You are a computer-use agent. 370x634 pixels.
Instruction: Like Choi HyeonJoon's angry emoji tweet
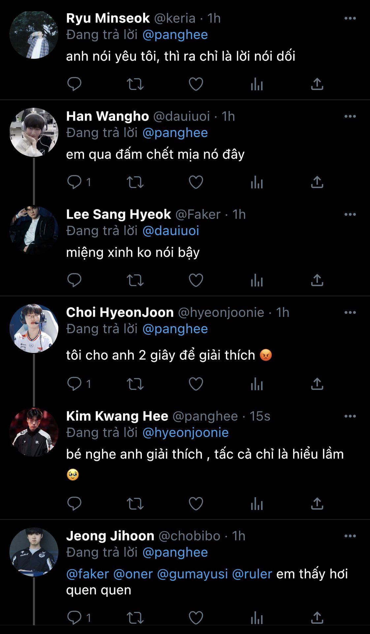(196, 384)
